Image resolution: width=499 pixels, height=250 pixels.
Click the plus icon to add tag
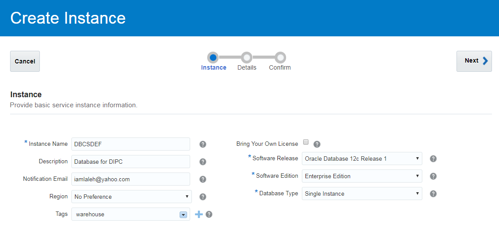199,214
